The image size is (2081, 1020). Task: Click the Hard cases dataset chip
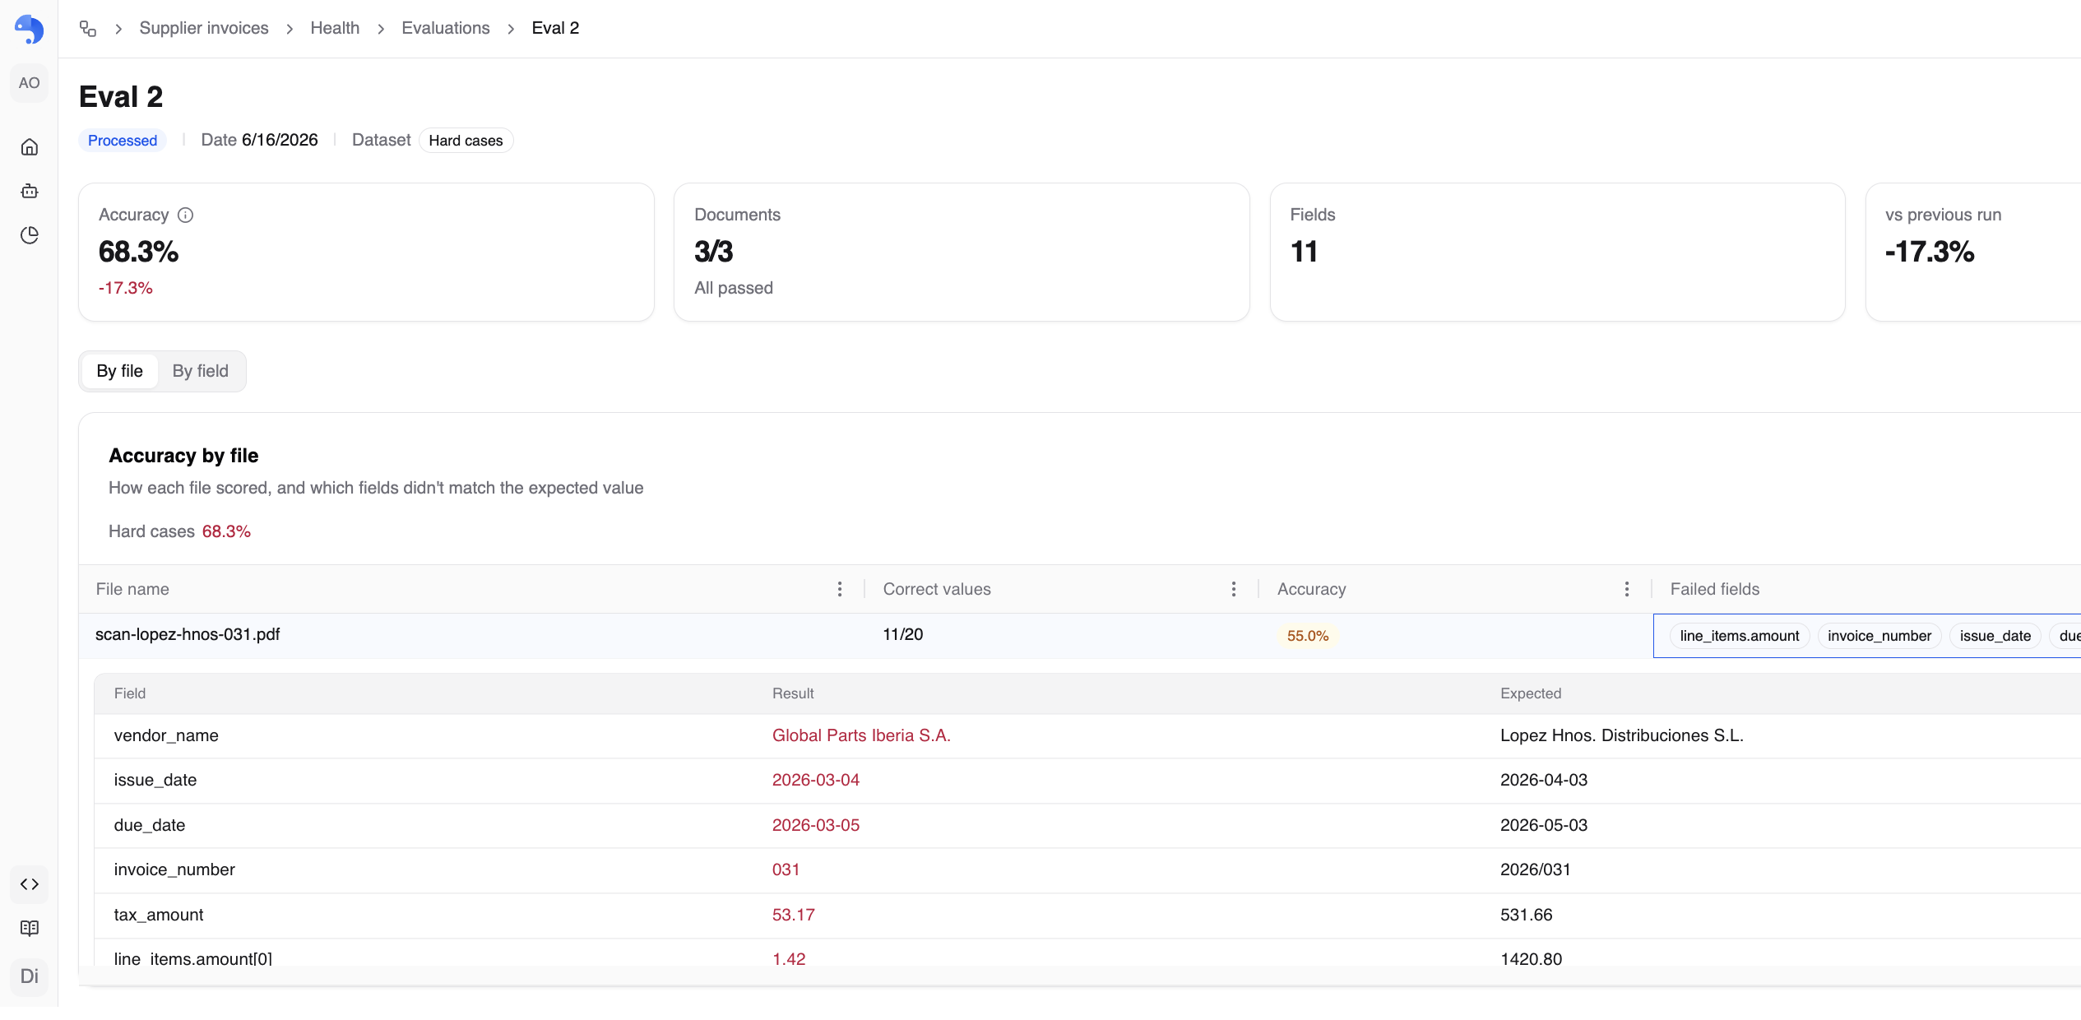(466, 141)
